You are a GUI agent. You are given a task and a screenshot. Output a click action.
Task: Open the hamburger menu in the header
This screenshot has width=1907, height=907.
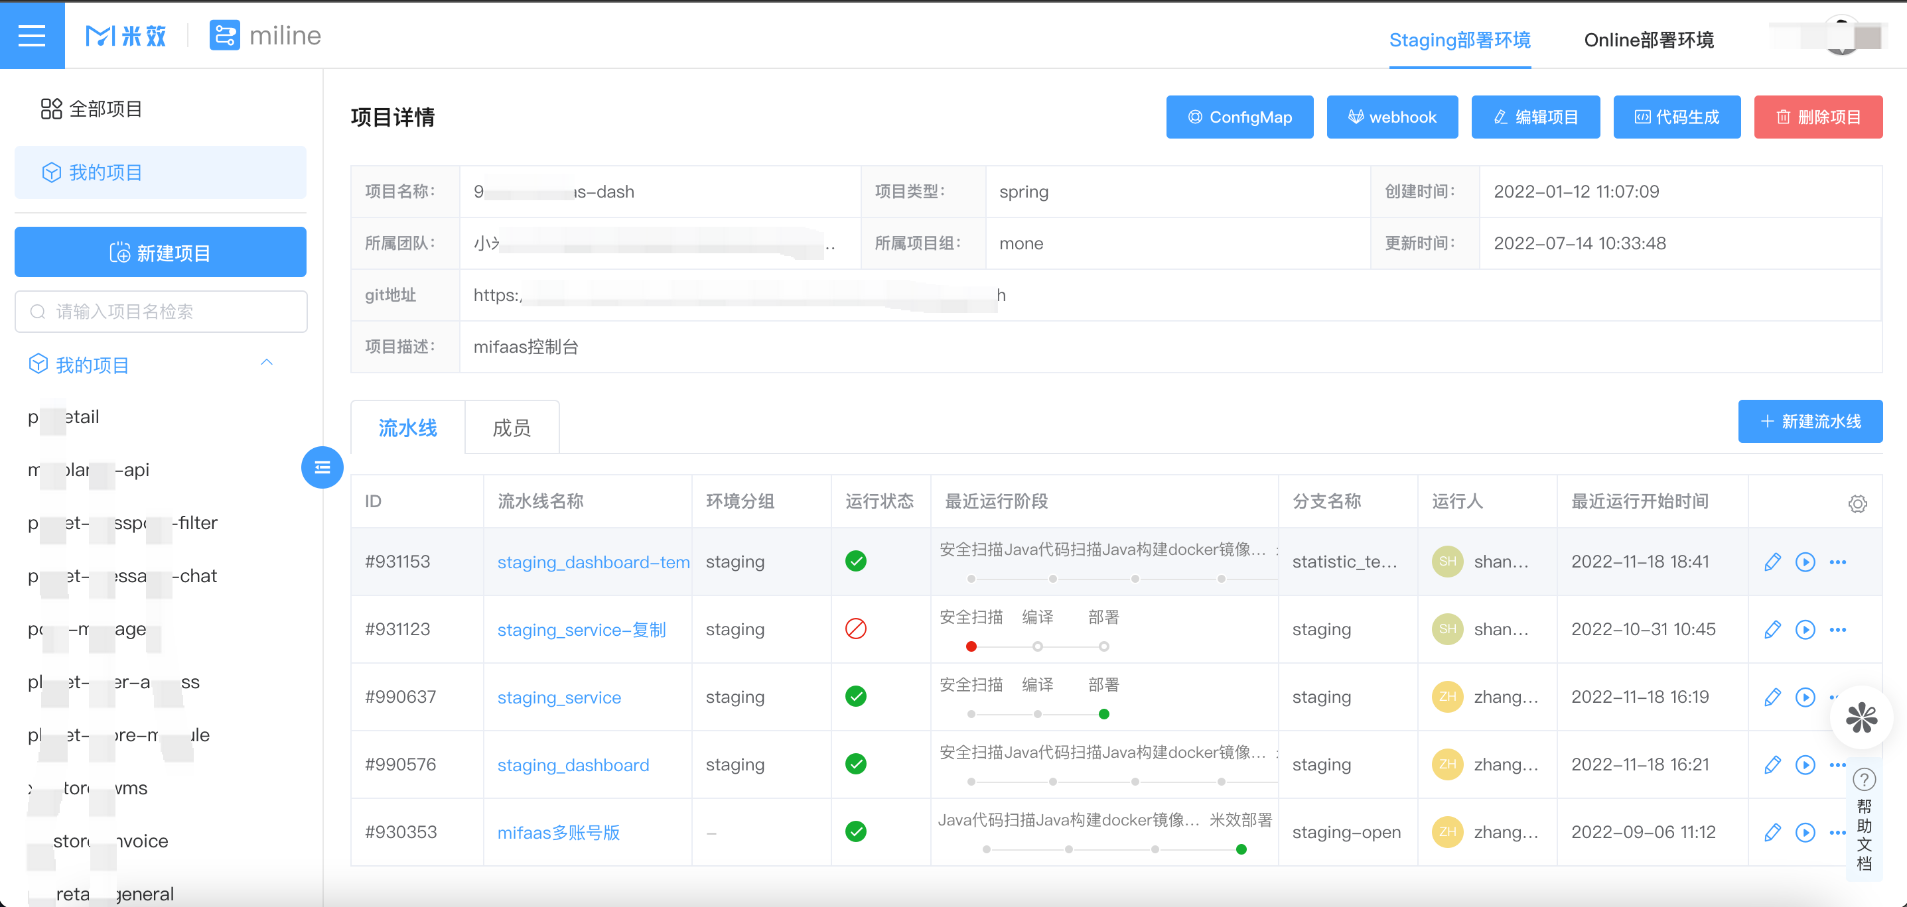click(32, 34)
